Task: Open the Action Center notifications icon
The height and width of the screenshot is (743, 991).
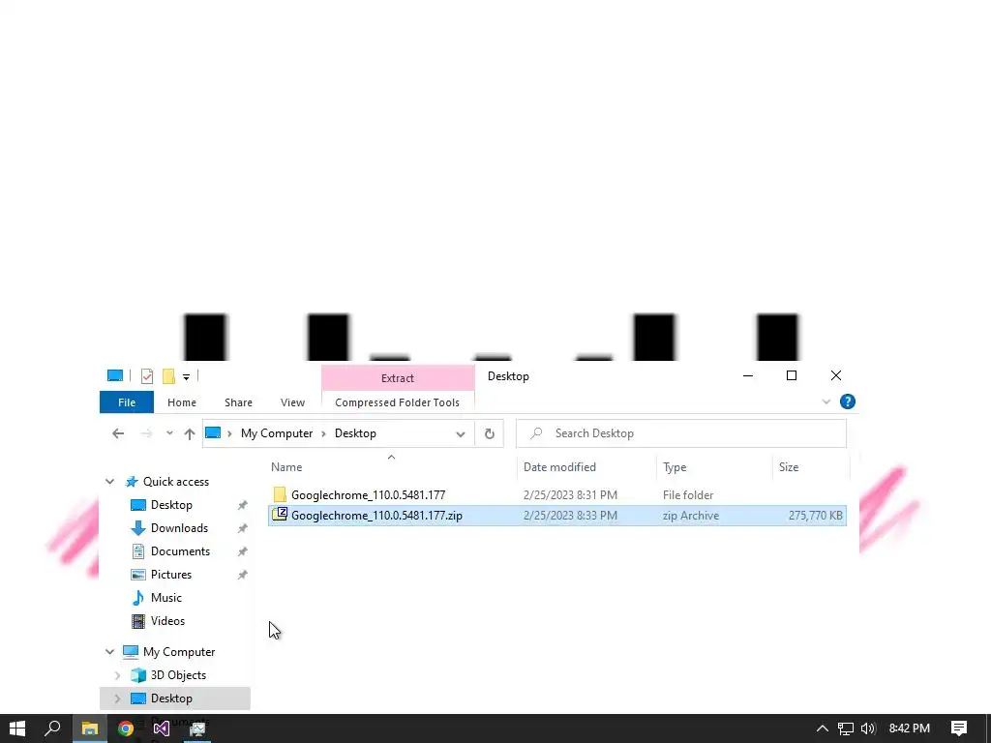Action: point(959,728)
